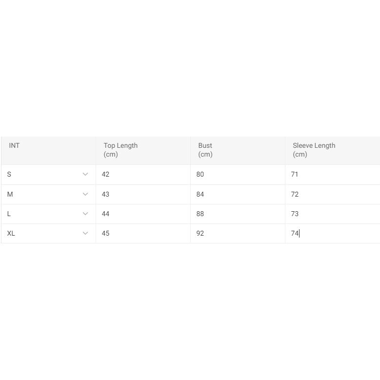
Task: Expand the size dropdown for row L
Action: point(85,214)
